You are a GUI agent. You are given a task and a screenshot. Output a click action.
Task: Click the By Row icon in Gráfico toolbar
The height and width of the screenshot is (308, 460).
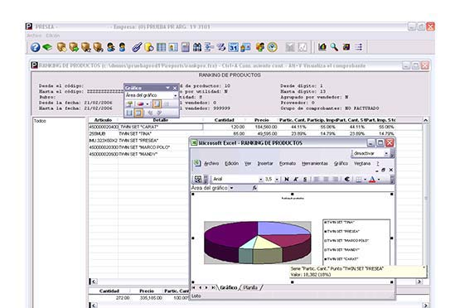[x=129, y=113]
